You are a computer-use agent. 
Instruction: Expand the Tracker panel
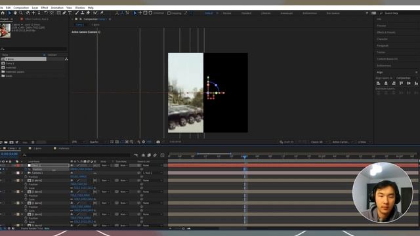[x=381, y=52]
